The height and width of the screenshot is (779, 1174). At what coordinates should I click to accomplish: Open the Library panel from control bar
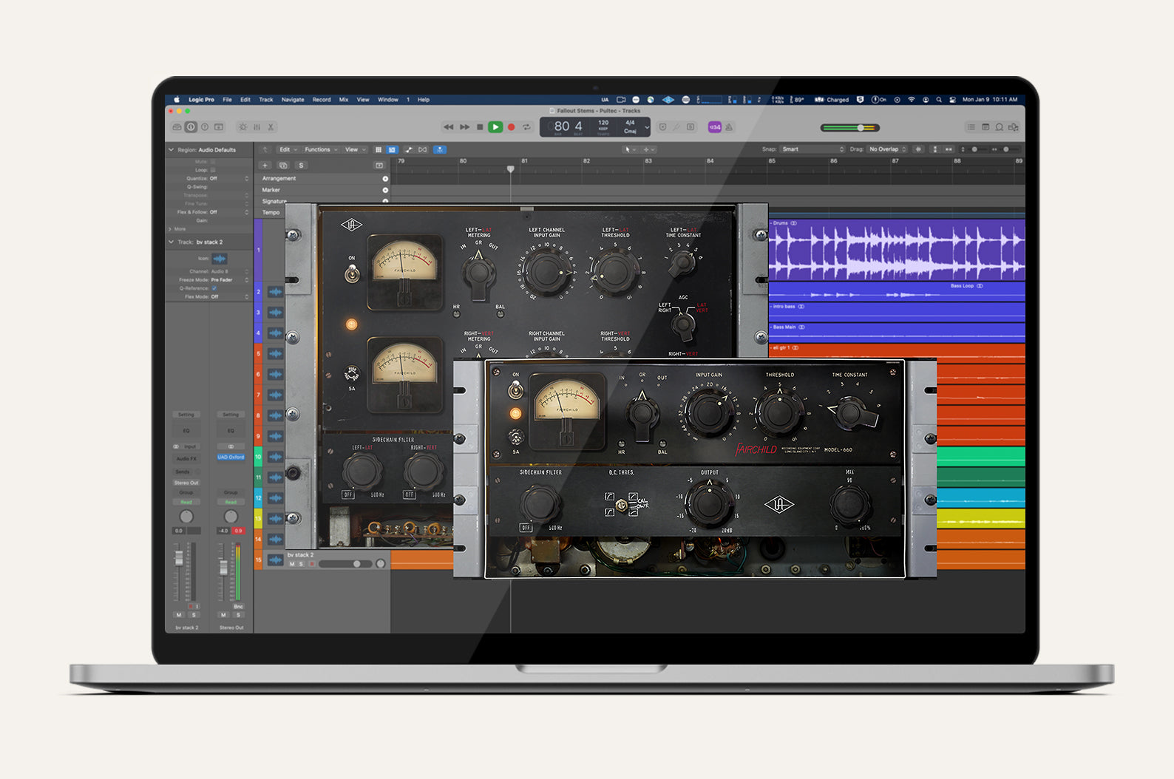177,127
